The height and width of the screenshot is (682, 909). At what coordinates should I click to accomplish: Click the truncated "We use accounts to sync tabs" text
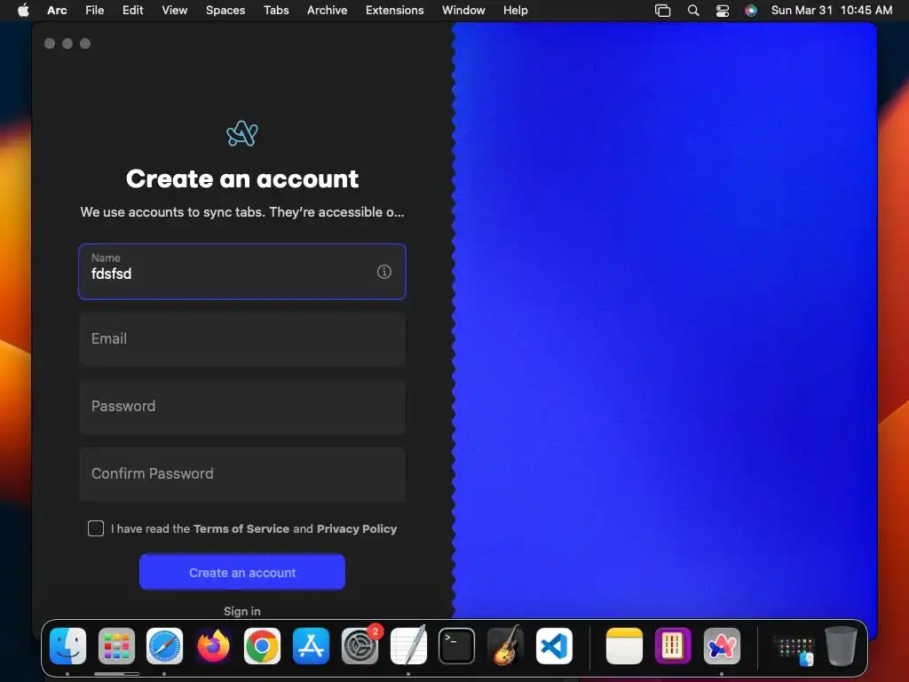tap(242, 212)
